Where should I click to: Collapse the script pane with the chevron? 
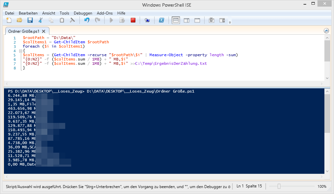click(x=326, y=30)
